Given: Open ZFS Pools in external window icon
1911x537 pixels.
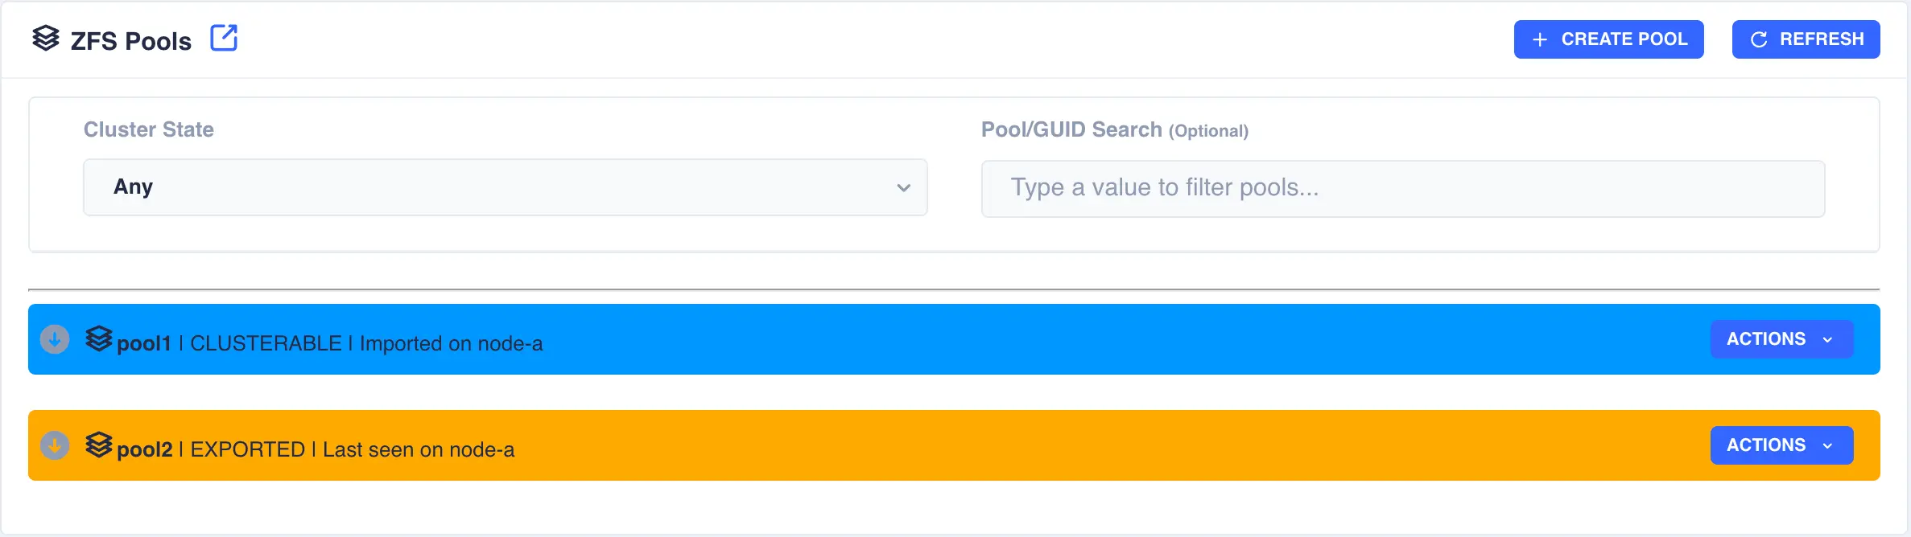Looking at the screenshot, I should 224,38.
